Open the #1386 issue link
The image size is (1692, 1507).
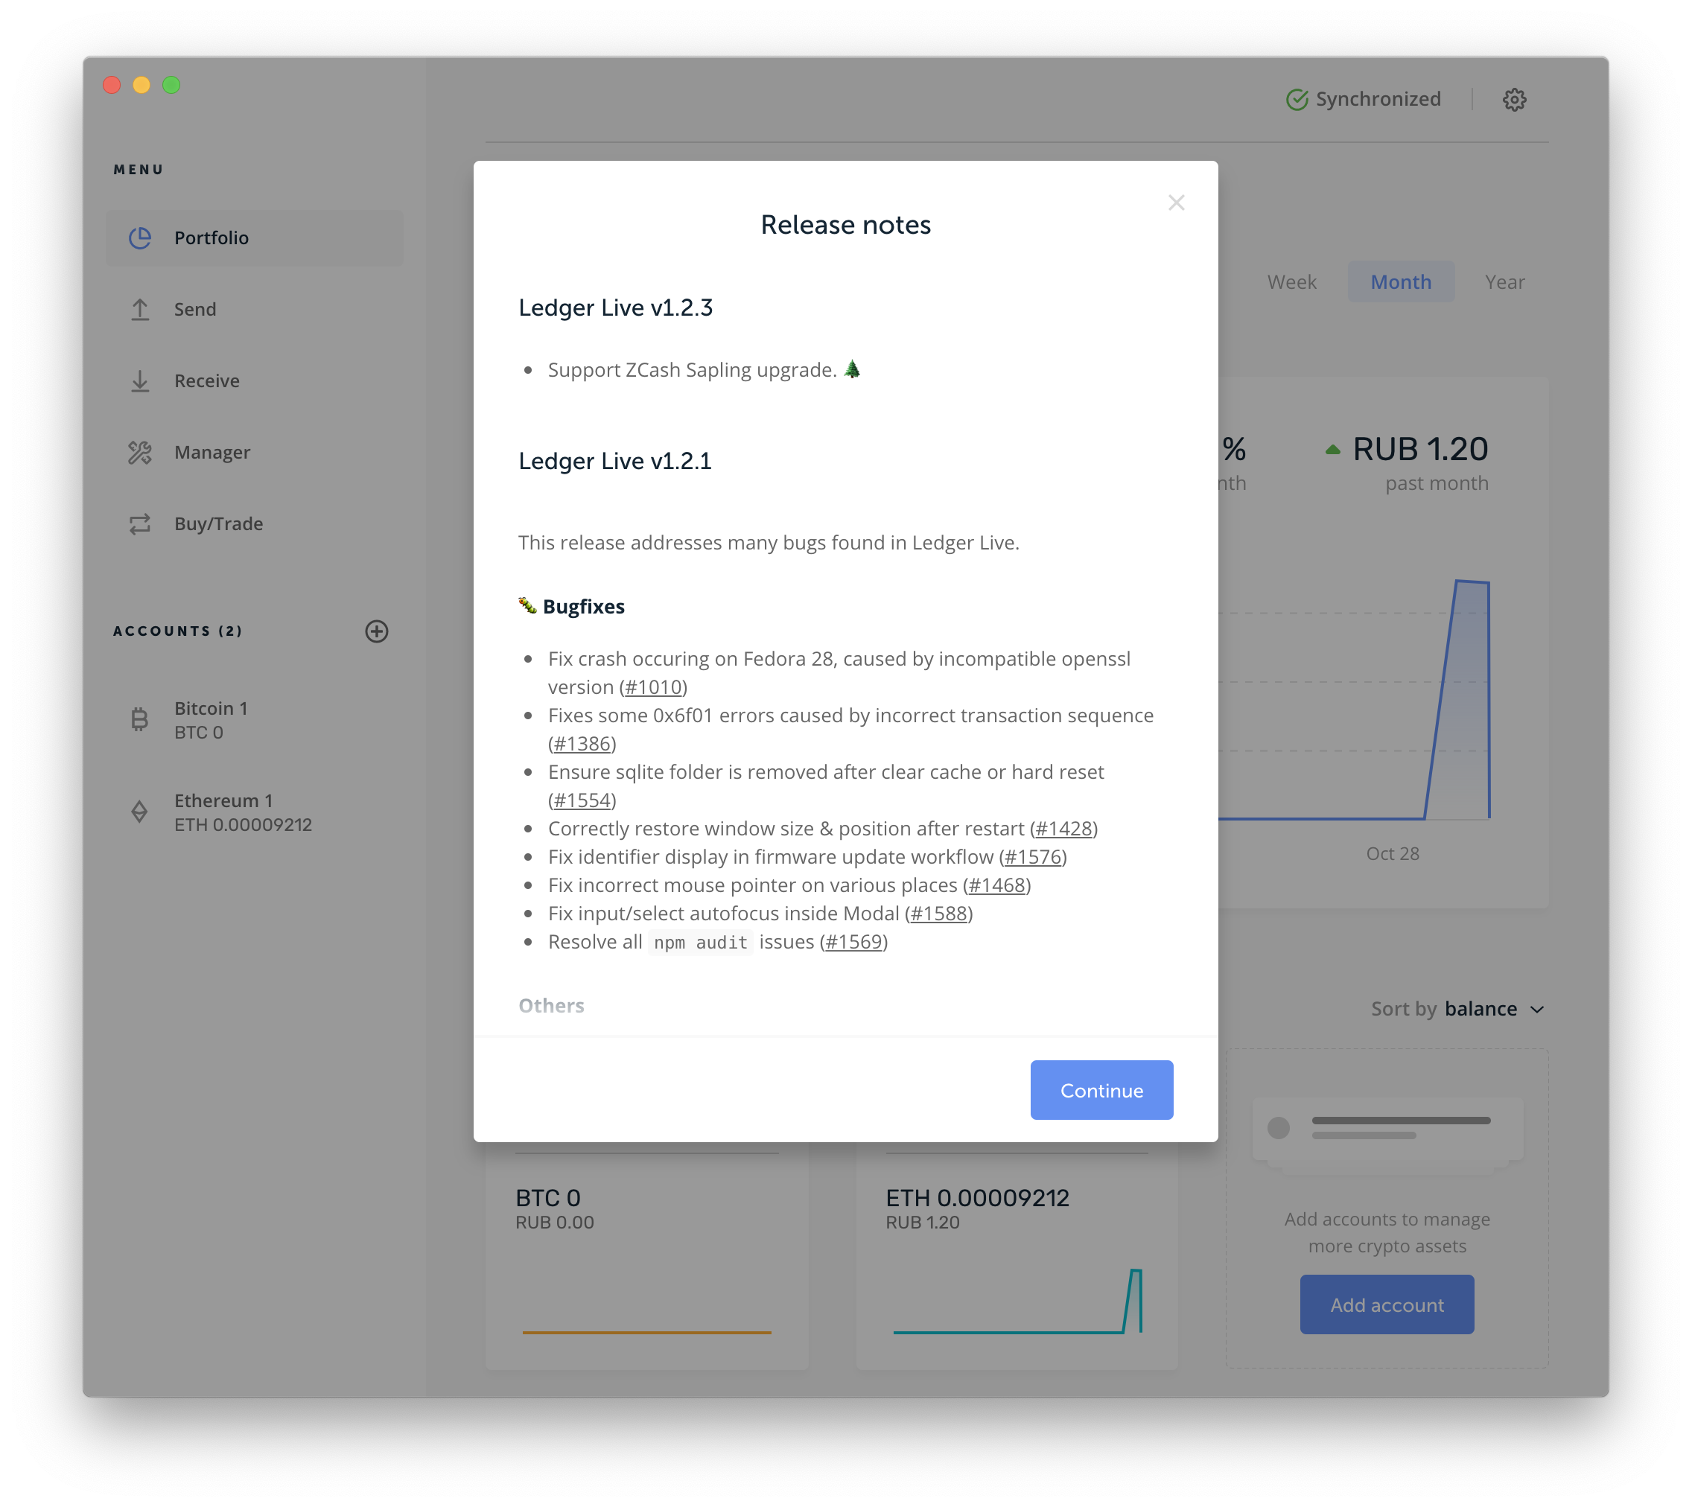[582, 744]
